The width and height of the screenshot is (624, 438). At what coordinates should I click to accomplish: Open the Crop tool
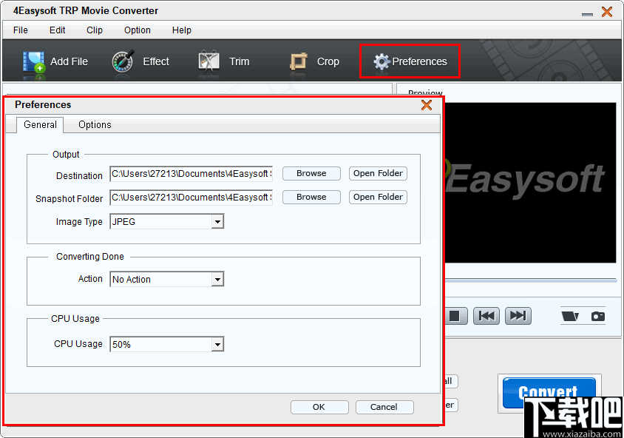click(x=299, y=61)
